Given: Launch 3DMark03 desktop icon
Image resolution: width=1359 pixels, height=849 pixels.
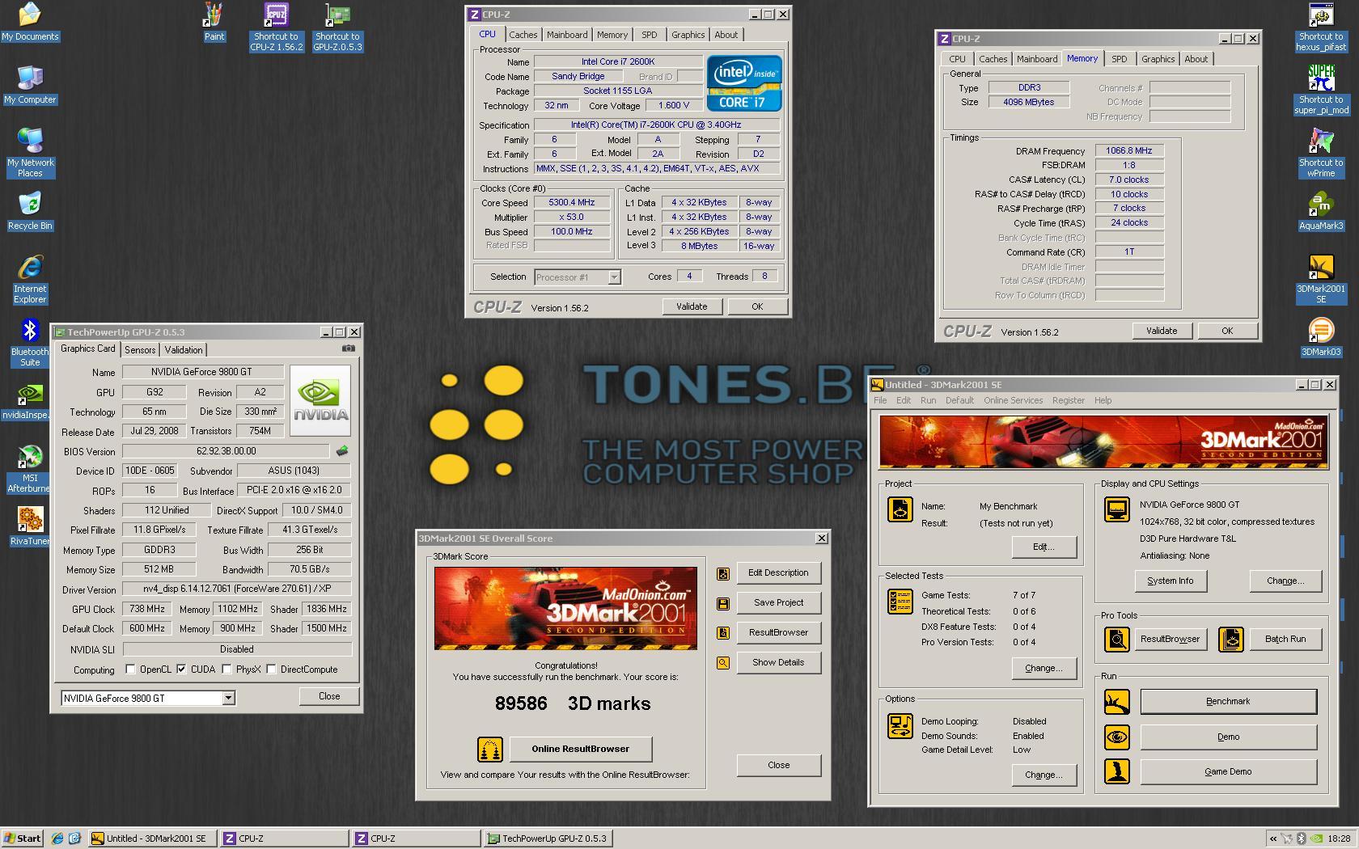Looking at the screenshot, I should pos(1321,337).
